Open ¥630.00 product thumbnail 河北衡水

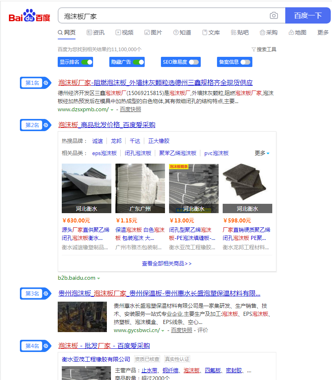point(87,188)
